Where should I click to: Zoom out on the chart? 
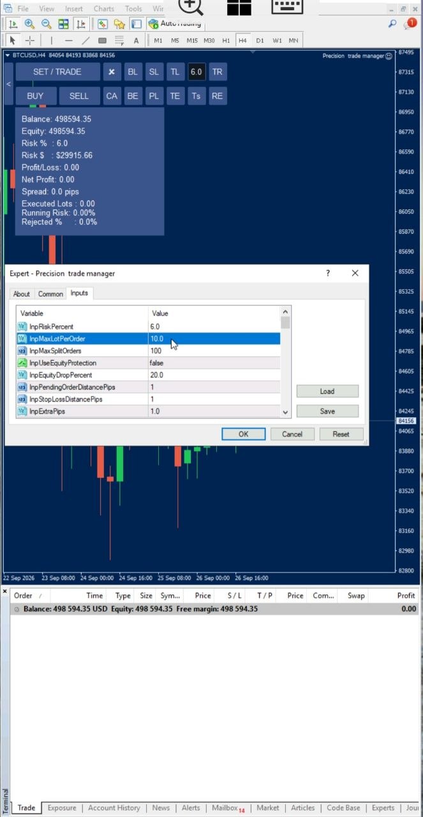click(x=46, y=24)
